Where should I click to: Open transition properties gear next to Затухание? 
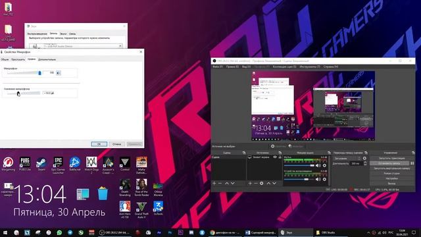364,159
